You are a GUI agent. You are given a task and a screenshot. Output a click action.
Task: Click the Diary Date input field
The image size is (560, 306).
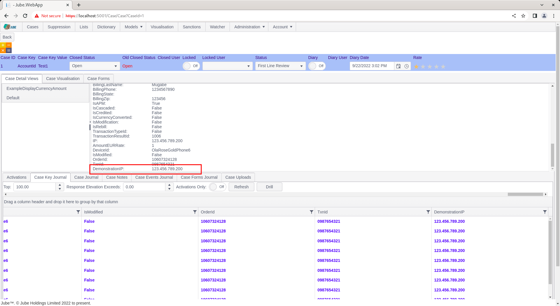[372, 66]
